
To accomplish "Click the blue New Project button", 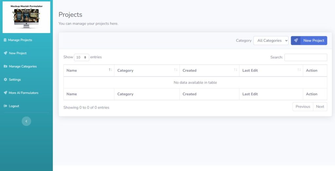I will (309, 41).
